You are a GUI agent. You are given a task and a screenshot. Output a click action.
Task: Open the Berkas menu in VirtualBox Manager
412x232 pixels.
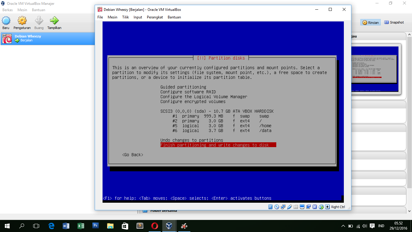pos(8,10)
